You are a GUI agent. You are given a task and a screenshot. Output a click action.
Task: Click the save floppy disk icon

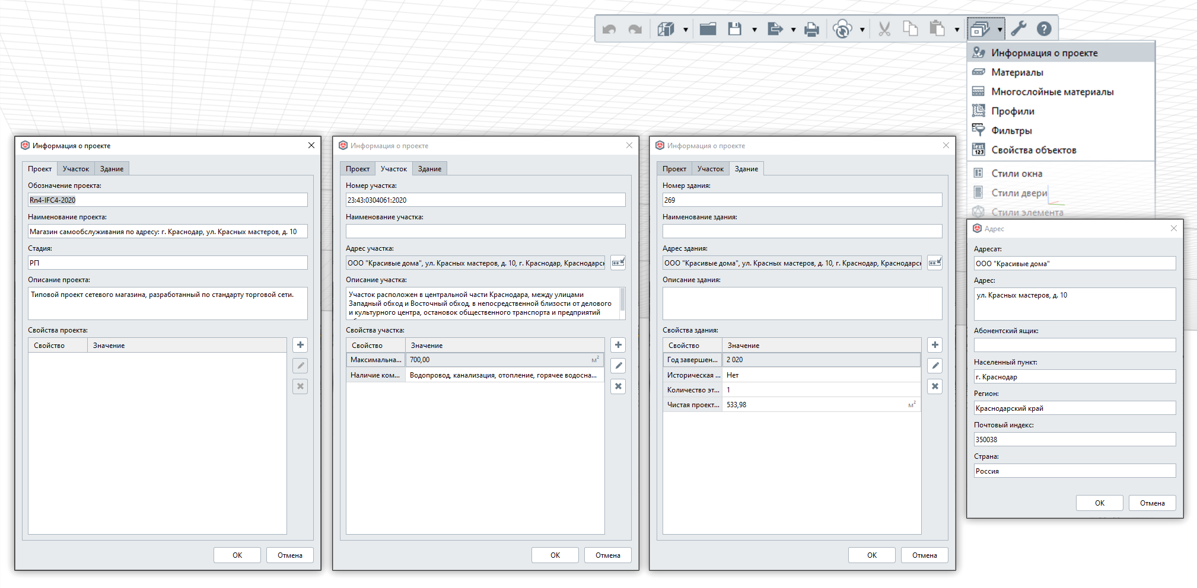[734, 28]
